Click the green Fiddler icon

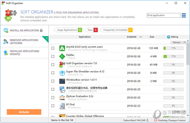click(62, 56)
